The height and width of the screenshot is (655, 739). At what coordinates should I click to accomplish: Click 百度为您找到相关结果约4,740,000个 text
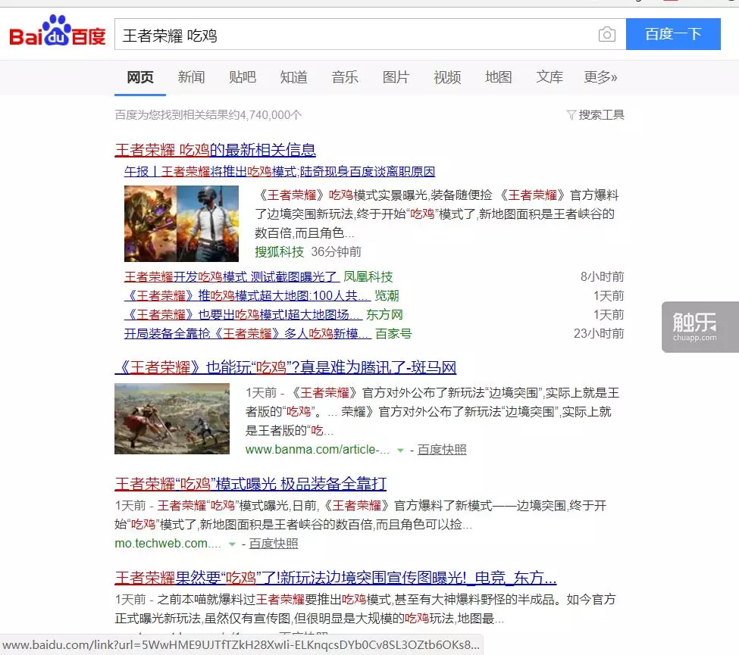point(208,115)
